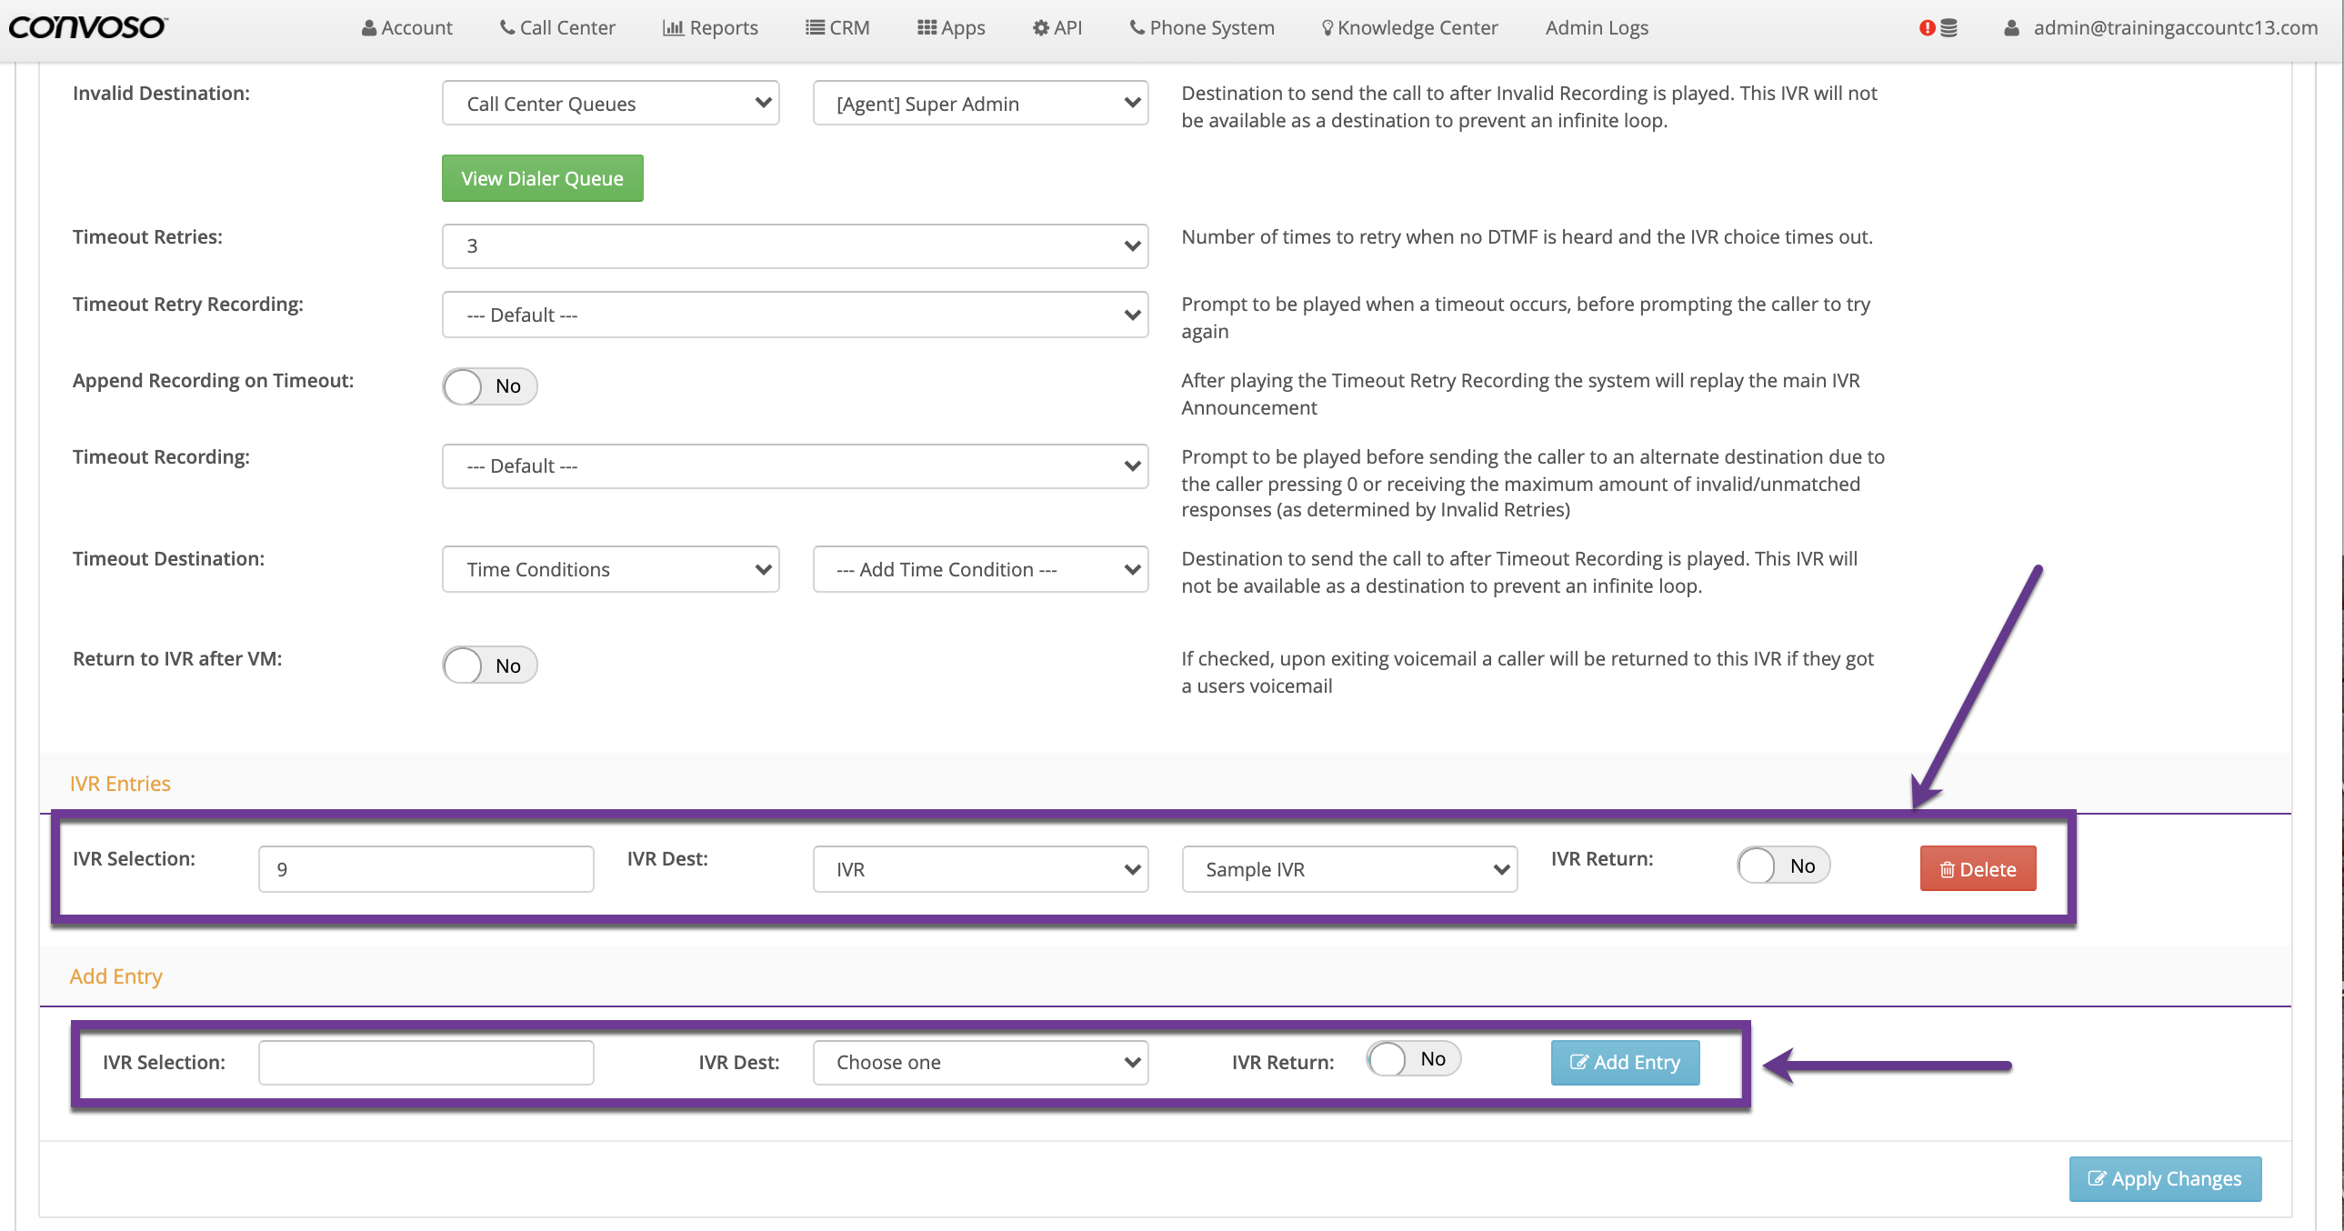Click the Apply Changes button
Image resolution: width=2344 pixels, height=1231 pixels.
pyautogui.click(x=2164, y=1178)
